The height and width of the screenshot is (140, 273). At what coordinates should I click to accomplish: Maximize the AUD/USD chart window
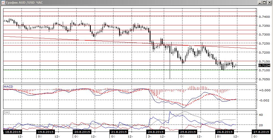264,3
